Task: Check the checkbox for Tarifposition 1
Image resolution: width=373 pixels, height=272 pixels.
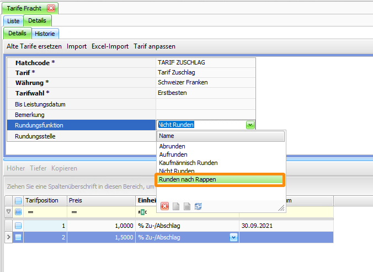Action: pos(18,226)
